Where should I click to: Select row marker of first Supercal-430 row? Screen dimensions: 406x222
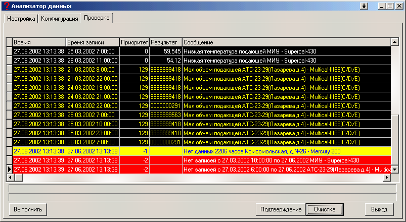tap(9, 51)
